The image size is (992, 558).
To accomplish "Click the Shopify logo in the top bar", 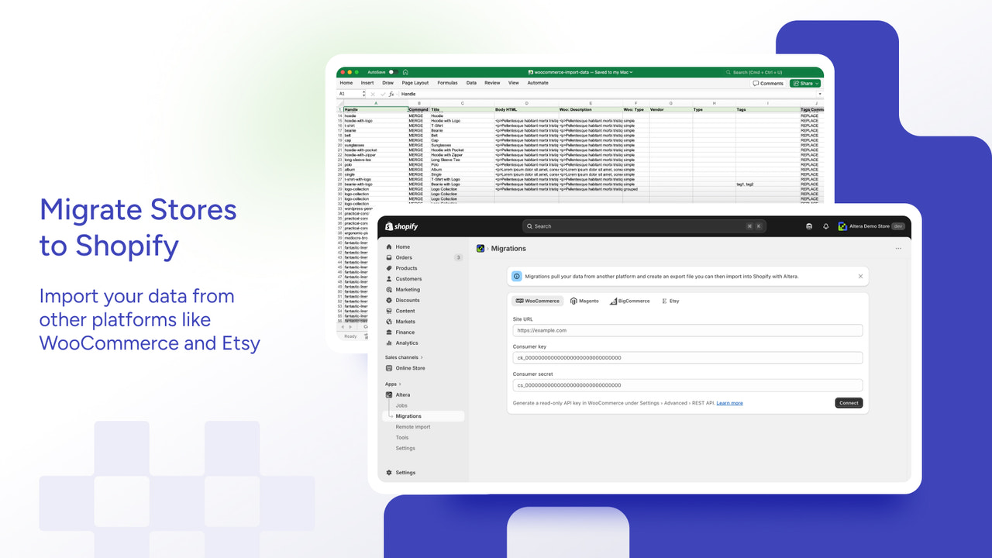I will pyautogui.click(x=401, y=226).
